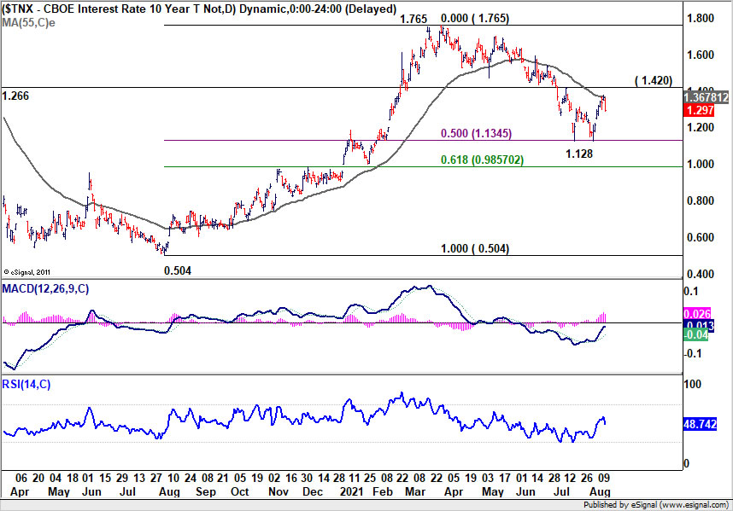The width and height of the screenshot is (733, 511).
Task: Click the Sep month label on time axis
Action: click(206, 492)
